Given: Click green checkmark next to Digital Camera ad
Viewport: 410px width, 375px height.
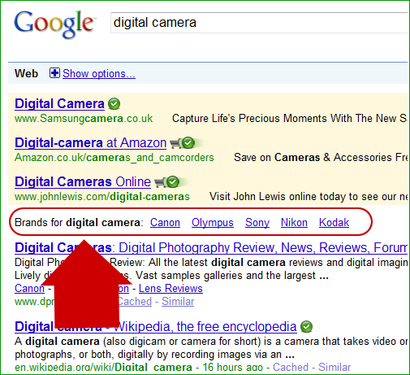Looking at the screenshot, I should (x=114, y=104).
